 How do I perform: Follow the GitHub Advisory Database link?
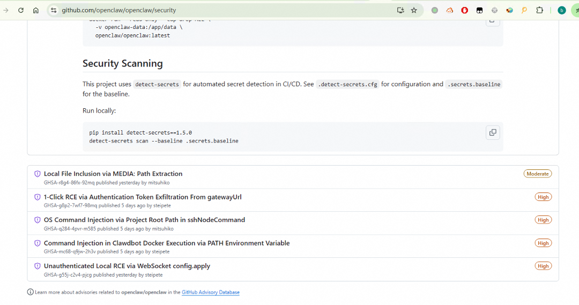211,292
